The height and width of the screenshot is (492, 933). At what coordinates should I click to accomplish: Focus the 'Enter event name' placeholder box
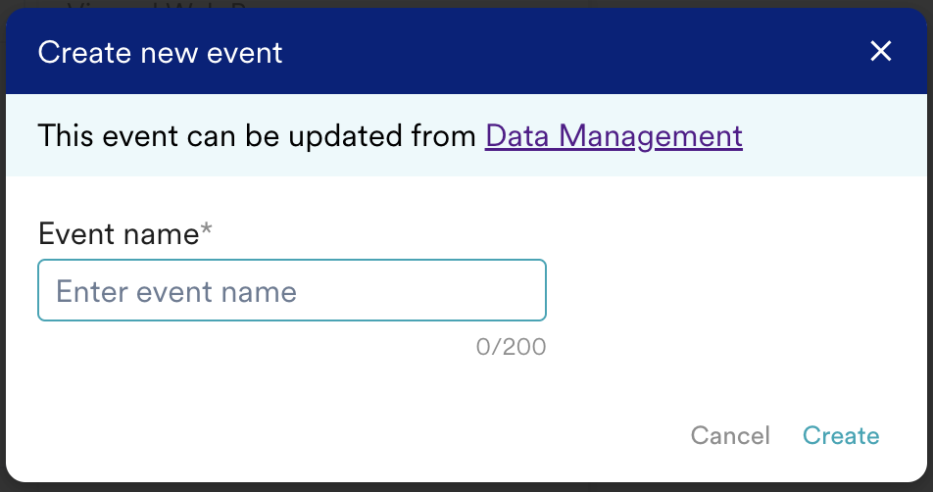[x=291, y=291]
